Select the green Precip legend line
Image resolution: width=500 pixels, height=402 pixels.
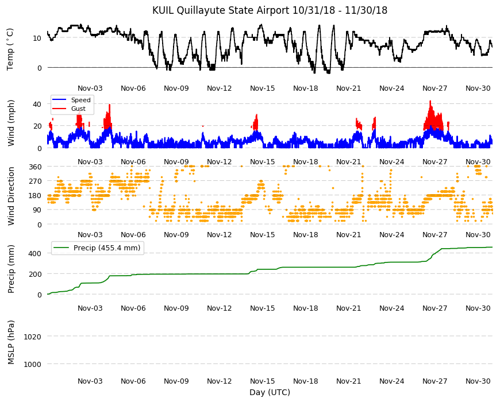coord(61,248)
